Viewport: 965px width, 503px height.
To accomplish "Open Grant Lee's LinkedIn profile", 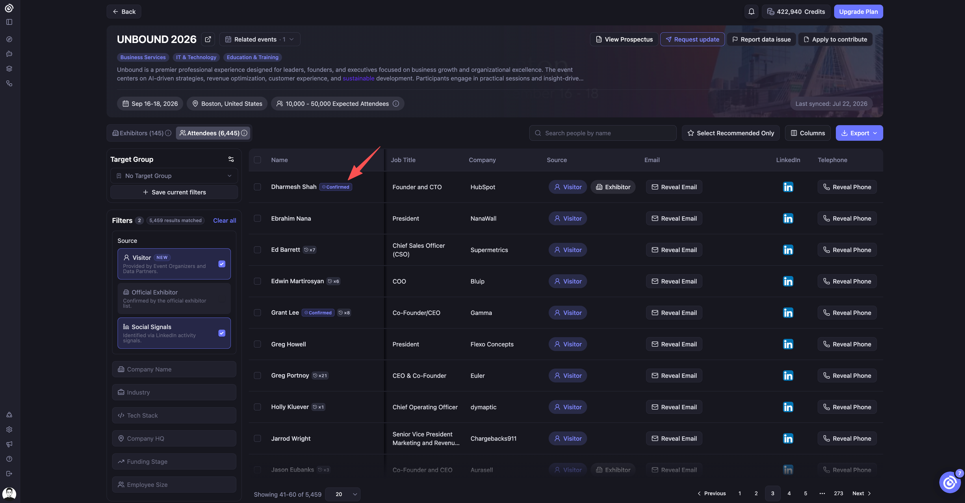I will (x=788, y=313).
